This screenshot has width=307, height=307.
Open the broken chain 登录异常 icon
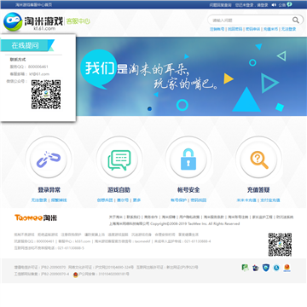coord(49,159)
